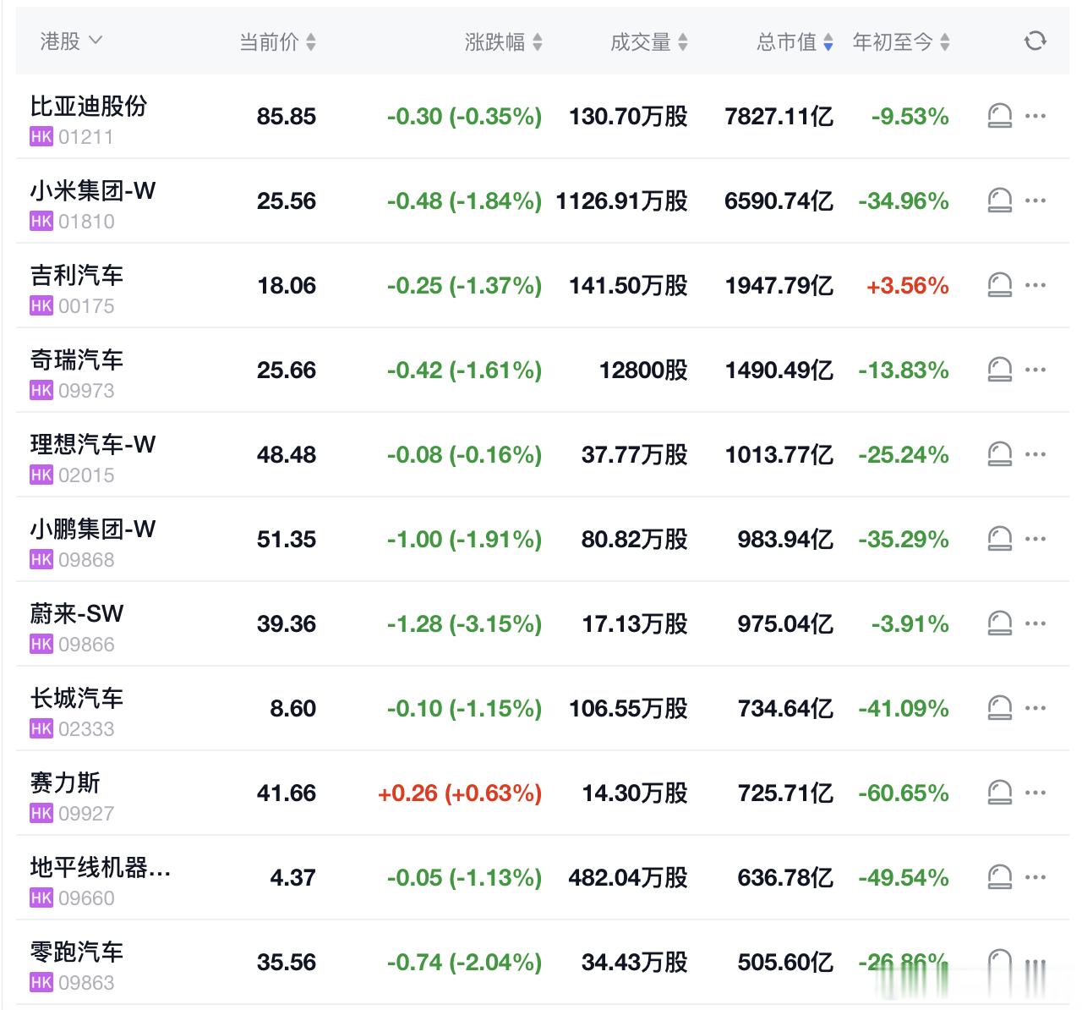Select stock code 00175
Image resolution: width=1082 pixels, height=1010 pixels.
coord(86,306)
